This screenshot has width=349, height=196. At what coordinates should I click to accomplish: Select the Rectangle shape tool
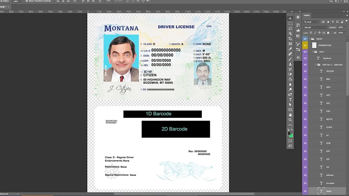pyautogui.click(x=290, y=110)
